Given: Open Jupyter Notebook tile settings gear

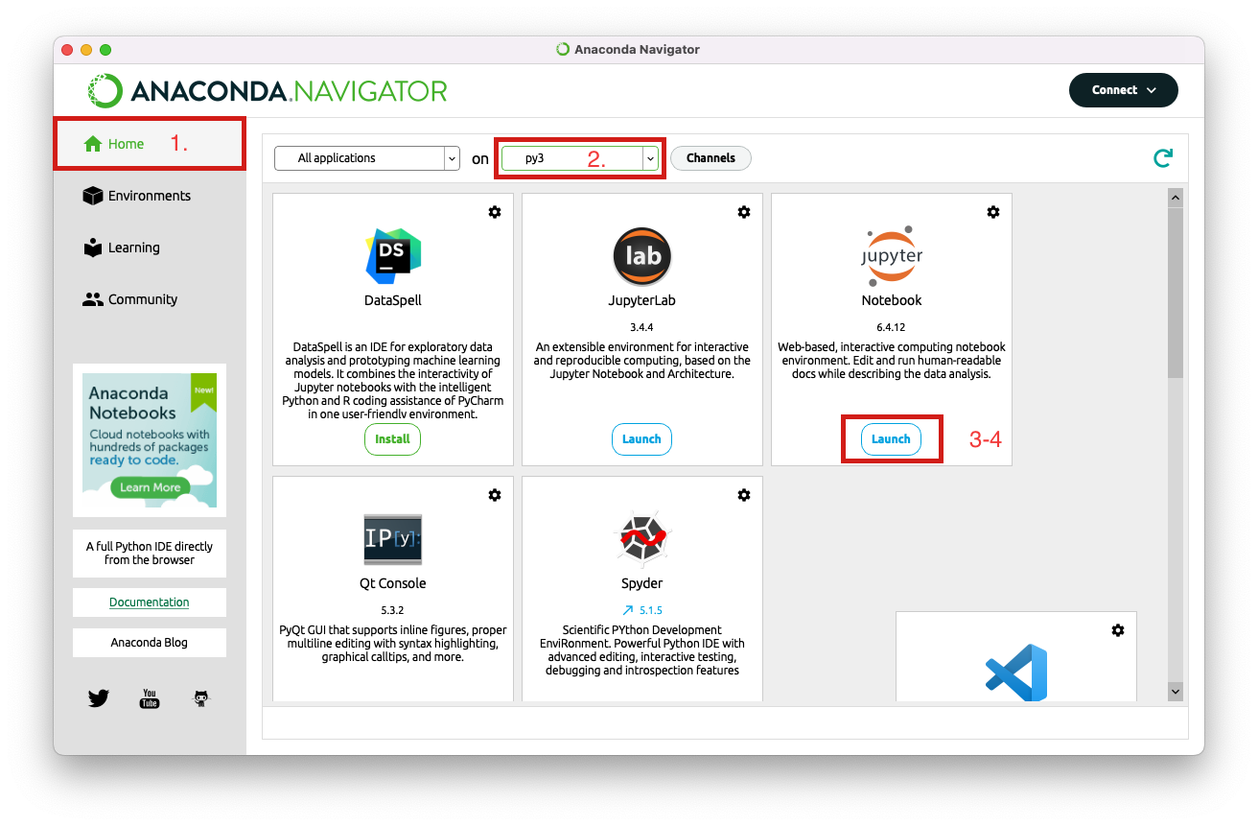Looking at the screenshot, I should pyautogui.click(x=993, y=212).
